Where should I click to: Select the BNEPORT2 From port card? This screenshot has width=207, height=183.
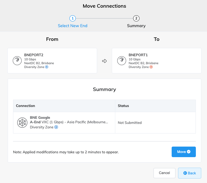click(52, 61)
